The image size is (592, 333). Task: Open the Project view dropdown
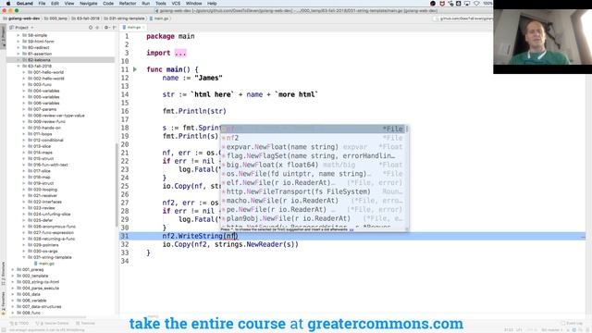pos(21,28)
